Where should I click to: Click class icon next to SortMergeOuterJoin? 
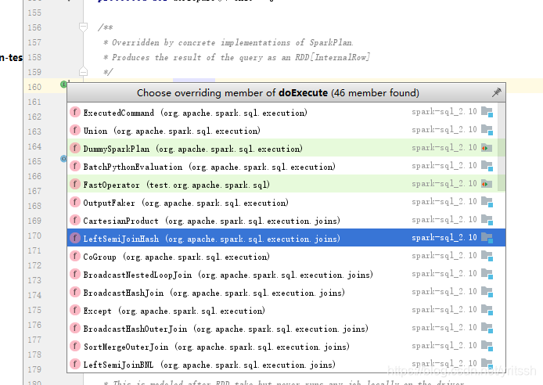click(x=75, y=346)
